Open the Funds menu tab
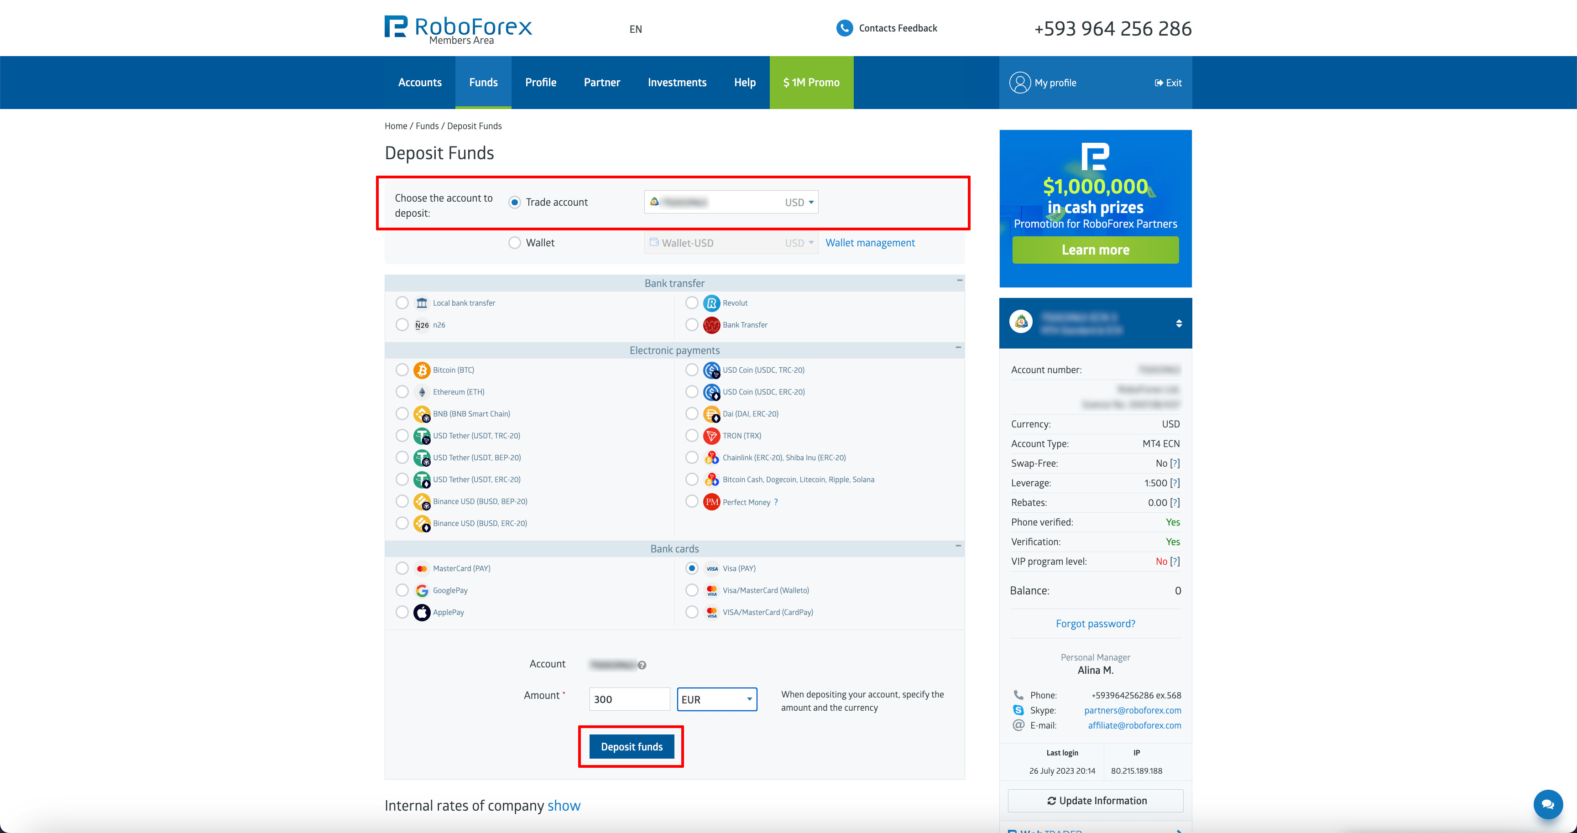 (x=484, y=83)
